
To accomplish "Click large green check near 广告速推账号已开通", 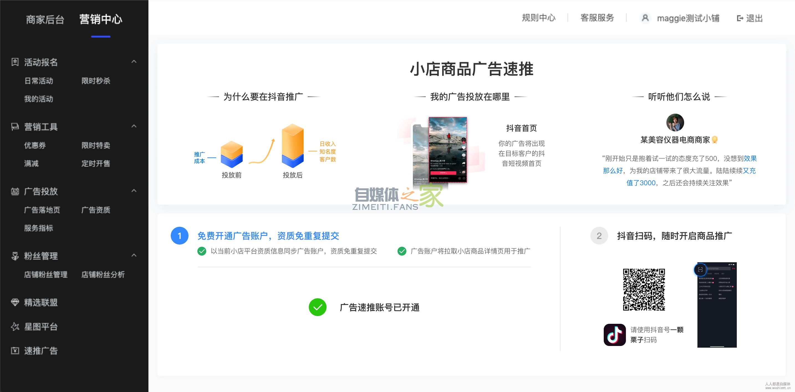I will (x=318, y=307).
